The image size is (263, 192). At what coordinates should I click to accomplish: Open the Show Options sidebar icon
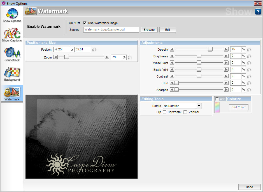pyautogui.click(x=12, y=15)
